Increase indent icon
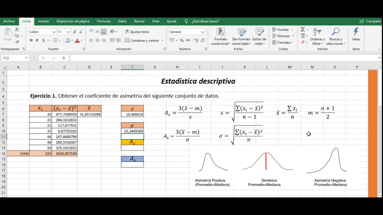The width and height of the screenshot is (383, 215). tap(118, 40)
